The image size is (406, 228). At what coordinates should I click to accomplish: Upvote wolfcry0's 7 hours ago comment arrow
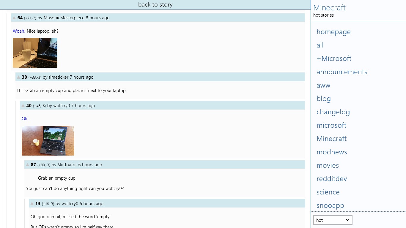[x=23, y=106]
